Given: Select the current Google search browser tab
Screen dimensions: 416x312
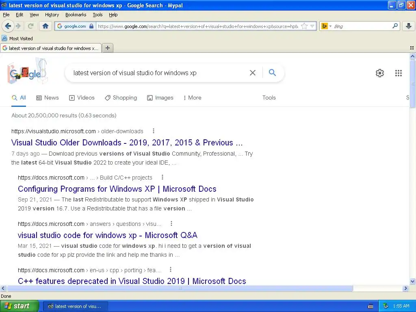Looking at the screenshot, I should [x=51, y=48].
